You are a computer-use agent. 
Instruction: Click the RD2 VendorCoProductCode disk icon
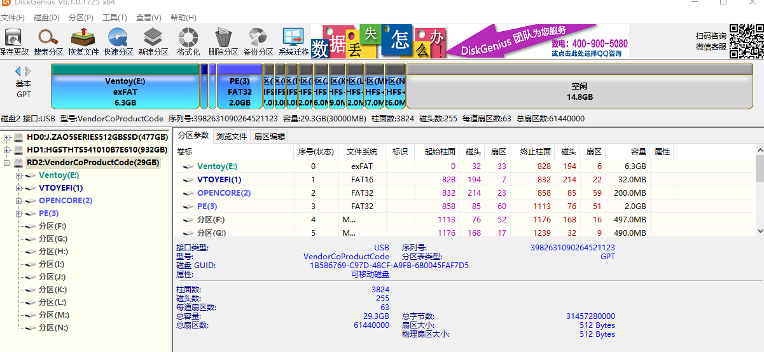[18, 163]
